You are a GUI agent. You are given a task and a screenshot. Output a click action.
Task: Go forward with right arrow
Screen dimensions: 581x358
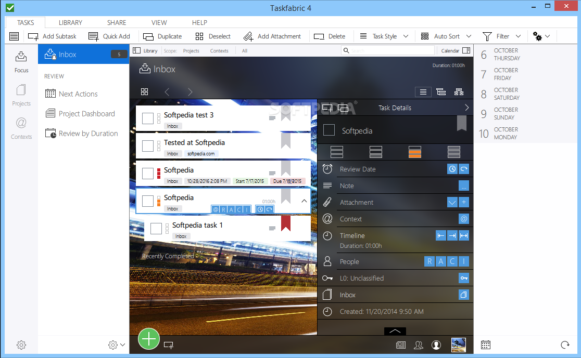(x=190, y=92)
